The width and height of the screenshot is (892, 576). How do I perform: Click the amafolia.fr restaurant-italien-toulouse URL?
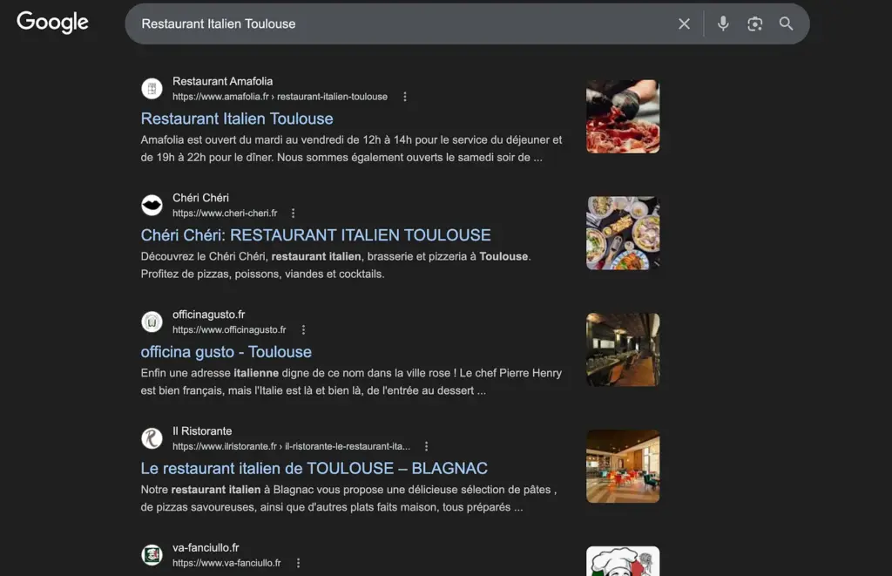280,97
